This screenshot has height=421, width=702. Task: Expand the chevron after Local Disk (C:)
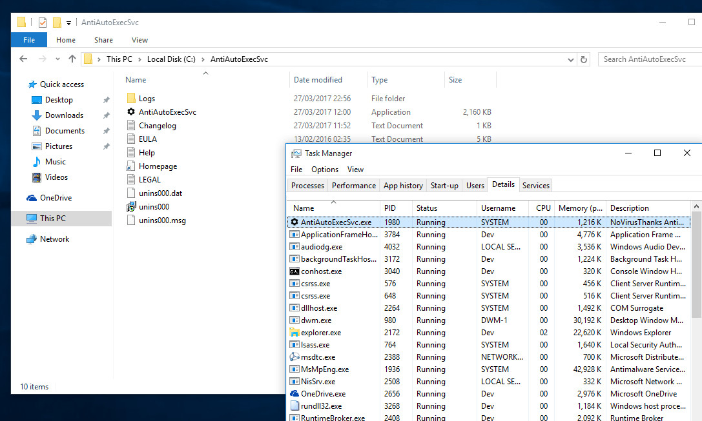[x=203, y=59]
